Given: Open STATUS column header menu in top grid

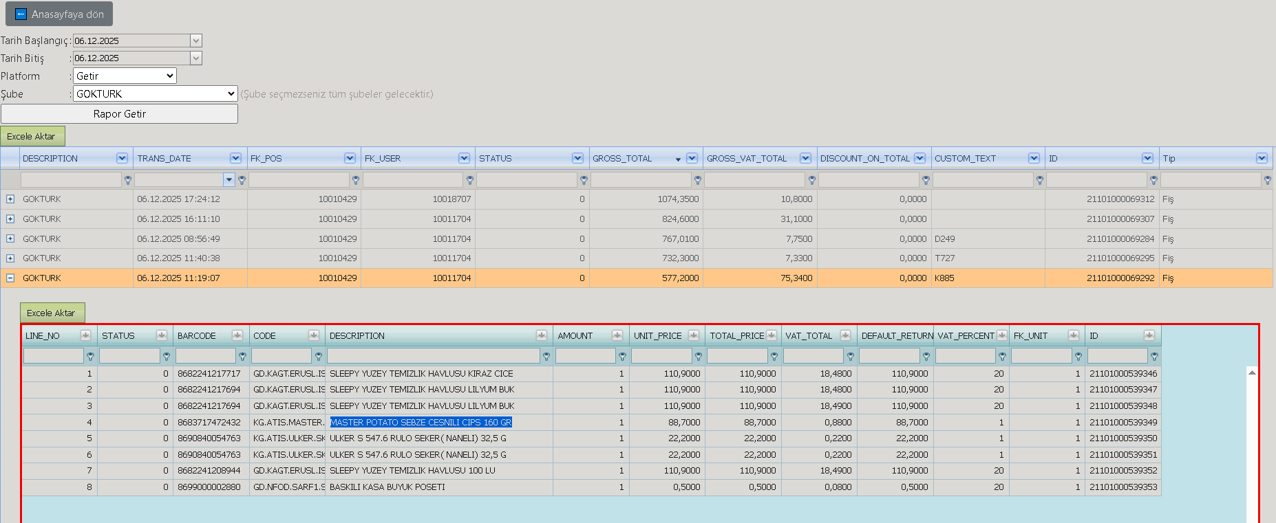Looking at the screenshot, I should point(577,158).
